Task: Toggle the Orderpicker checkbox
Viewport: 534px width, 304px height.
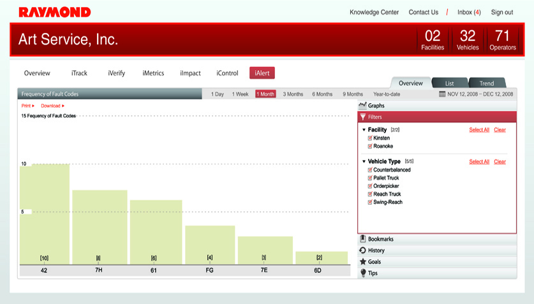Action: point(370,186)
